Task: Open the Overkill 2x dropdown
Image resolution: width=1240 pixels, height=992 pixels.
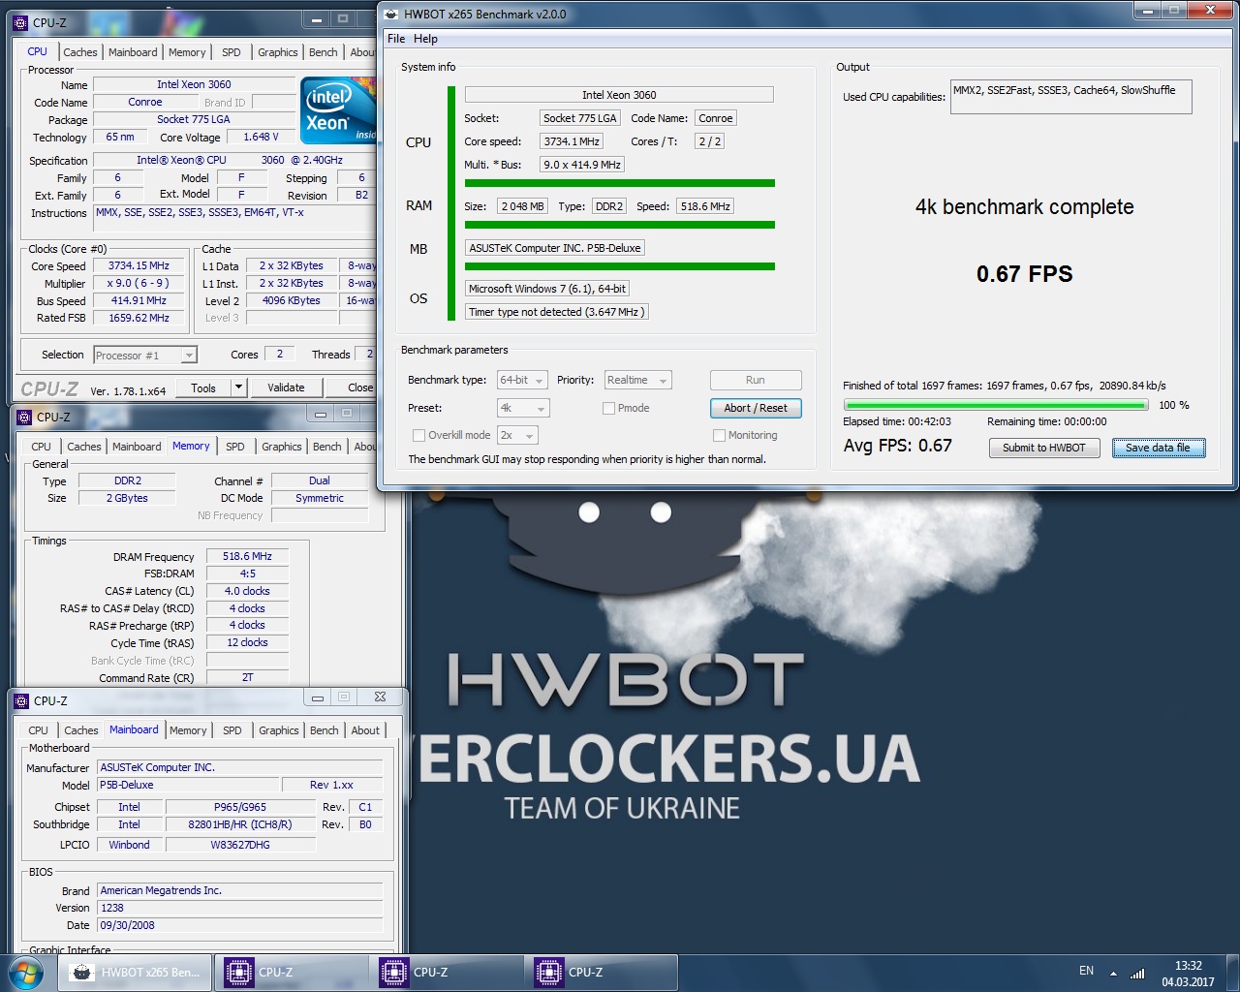Action: point(517,435)
